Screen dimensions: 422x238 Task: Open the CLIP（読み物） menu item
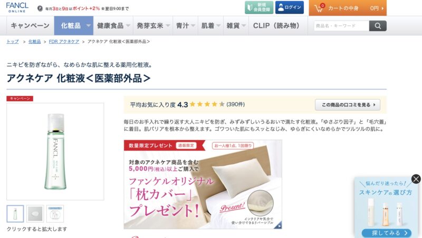(276, 26)
